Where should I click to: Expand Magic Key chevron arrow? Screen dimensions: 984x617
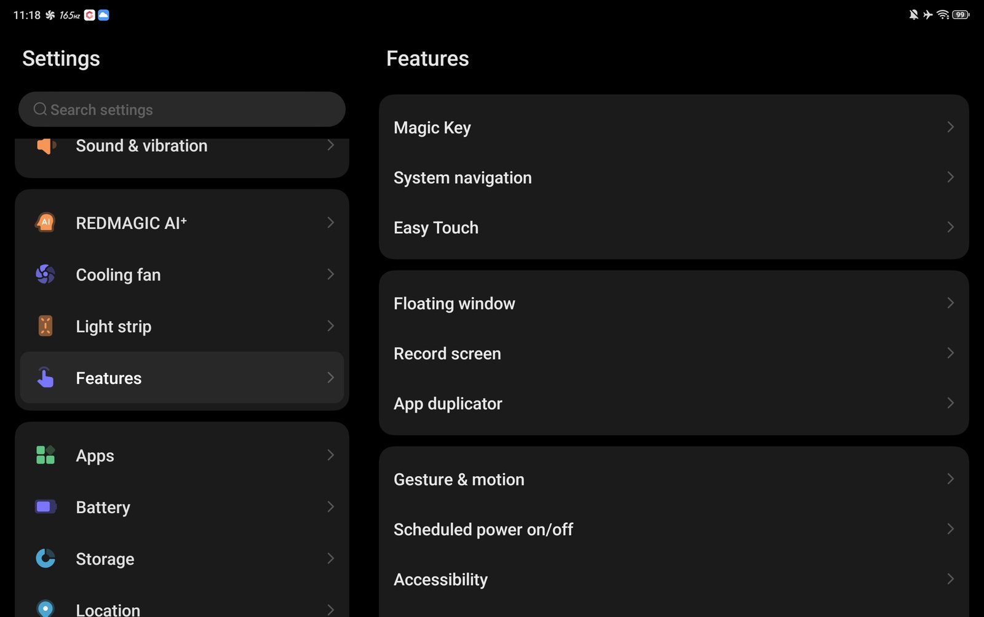950,127
